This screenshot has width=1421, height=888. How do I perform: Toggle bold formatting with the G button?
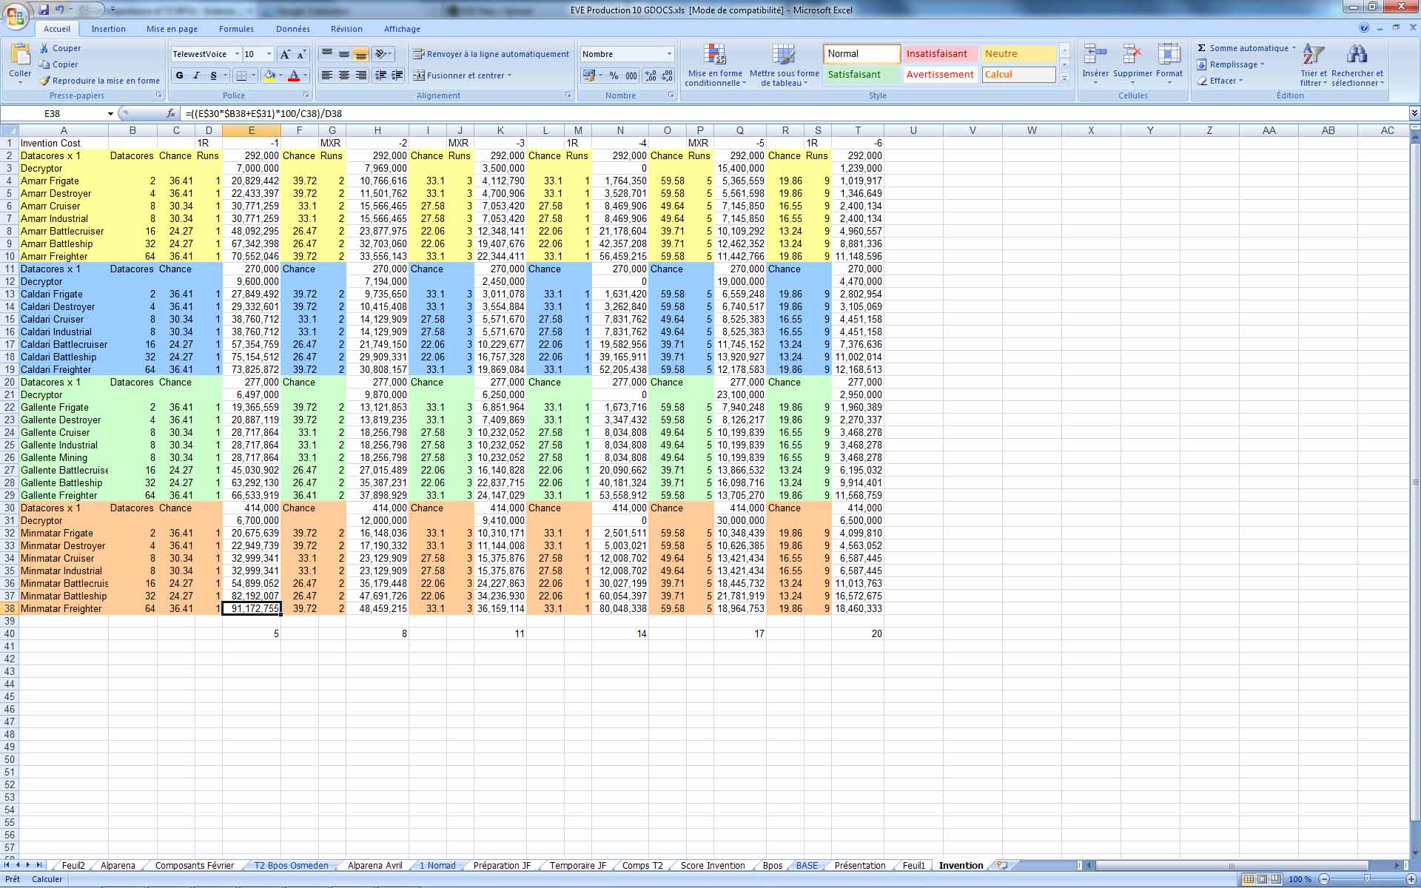coord(180,75)
